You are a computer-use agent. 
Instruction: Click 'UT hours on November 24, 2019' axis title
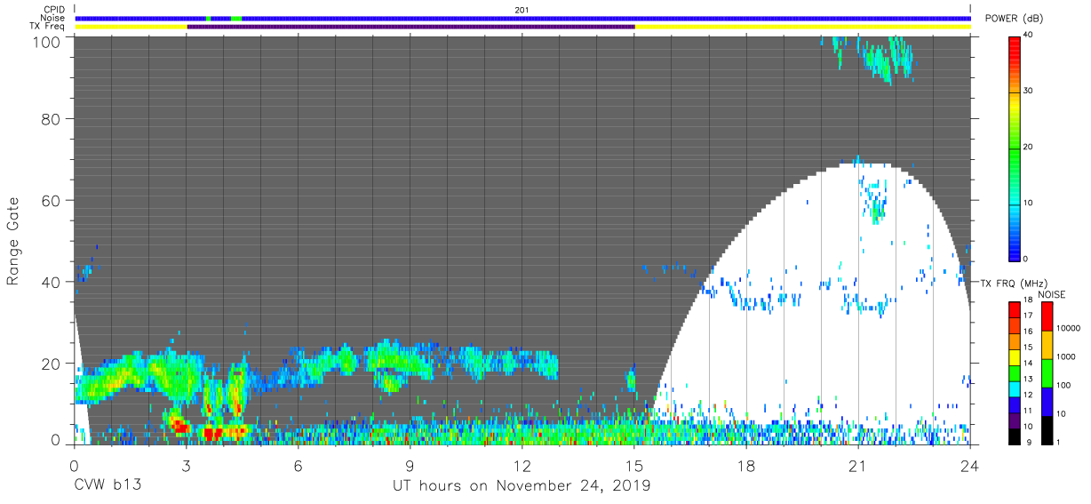[522, 486]
